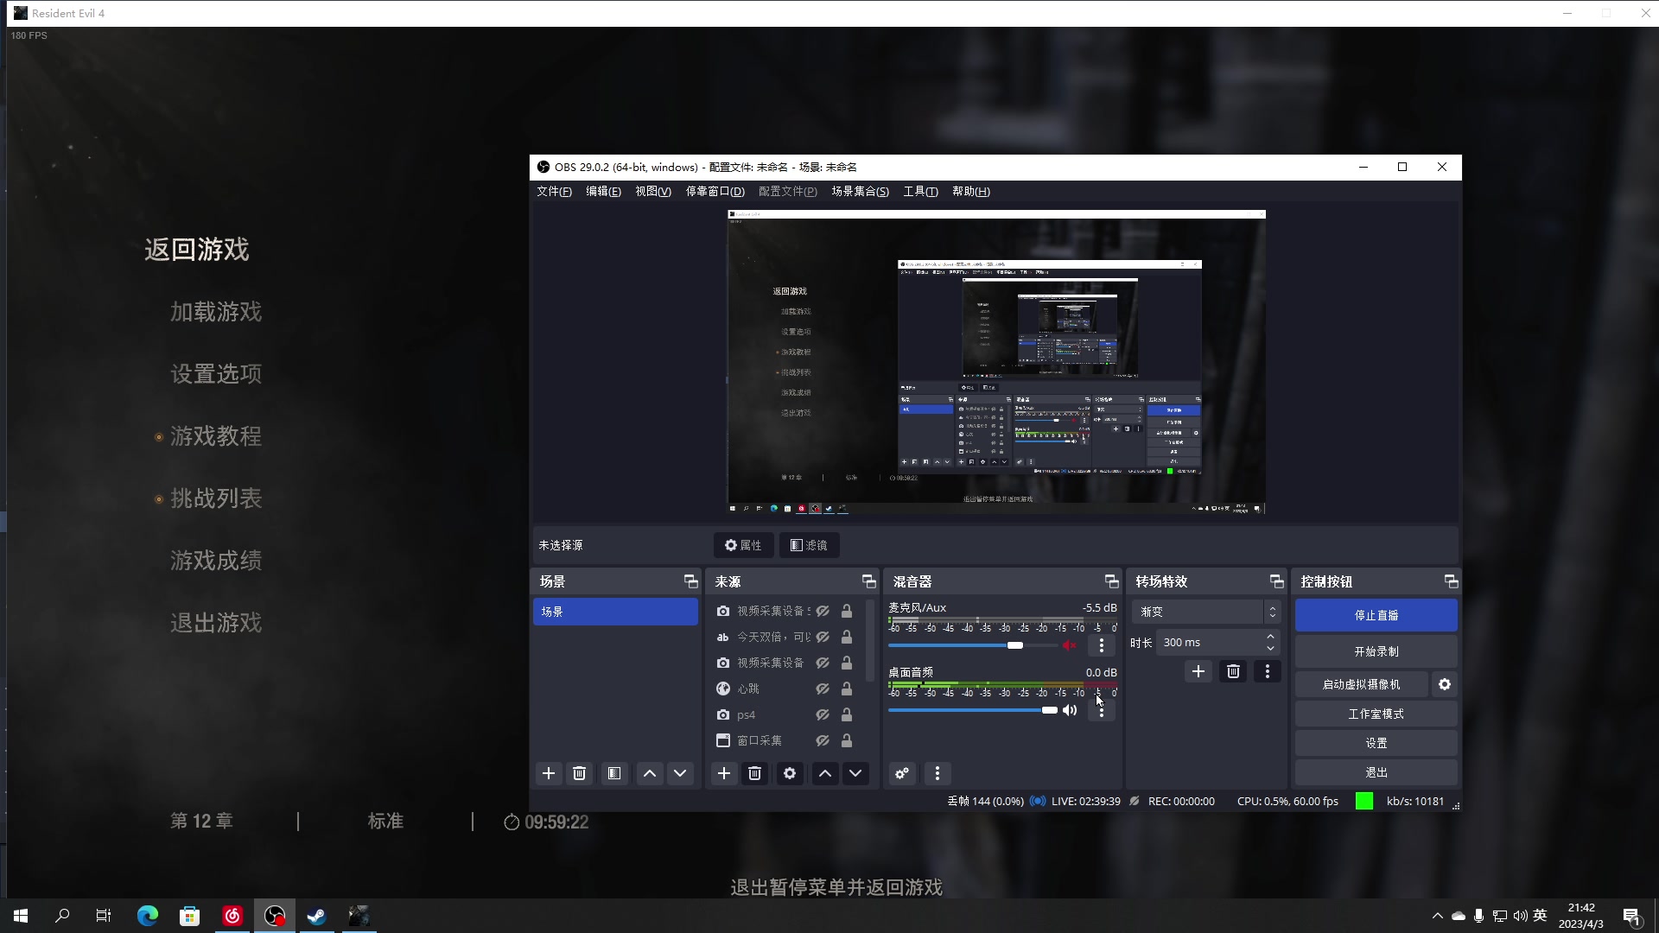Remove selected source with trash icon
This screenshot has height=933, width=1659.
755,773
